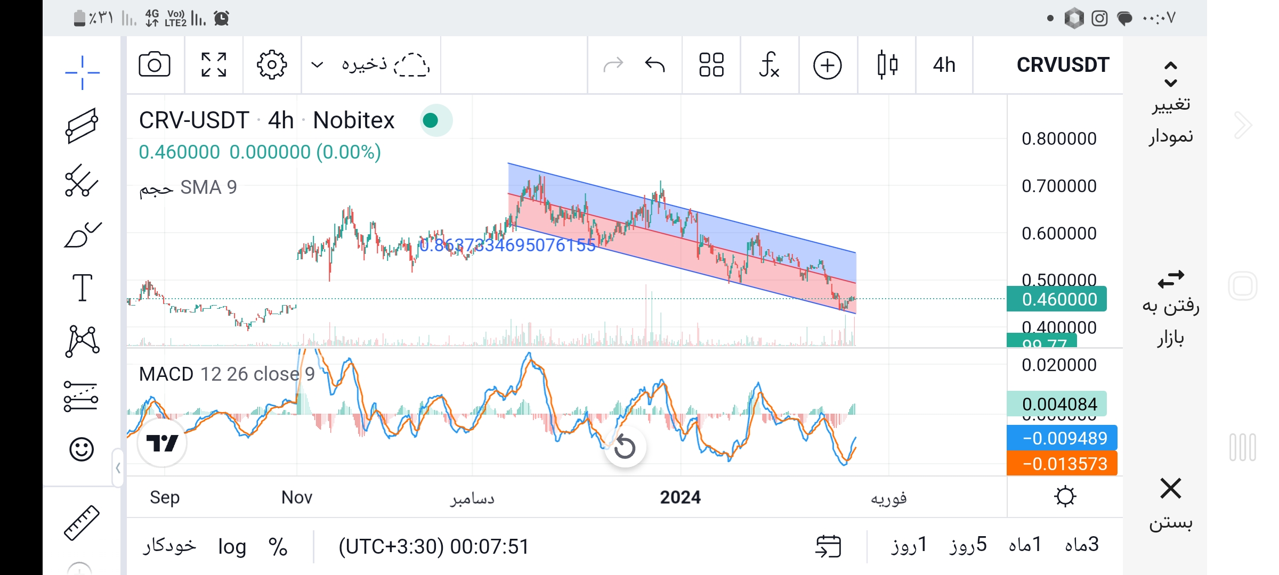
Task: Toggle log scale
Action: click(x=232, y=547)
